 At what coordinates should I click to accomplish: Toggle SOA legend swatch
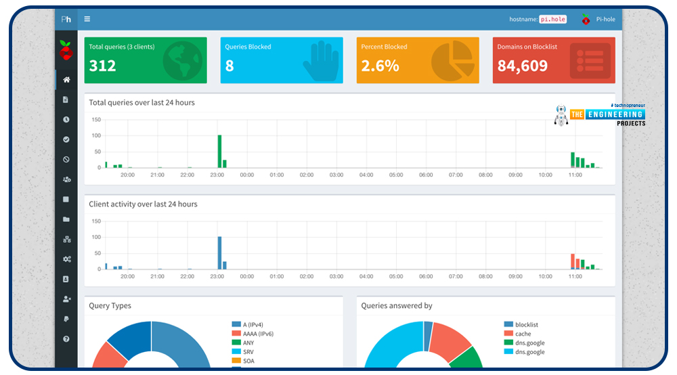[x=236, y=360]
